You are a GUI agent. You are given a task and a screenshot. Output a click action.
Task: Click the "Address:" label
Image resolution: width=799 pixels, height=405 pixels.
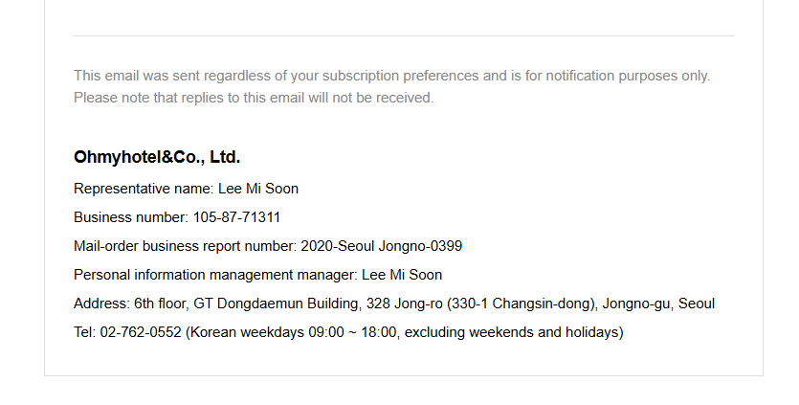point(101,304)
